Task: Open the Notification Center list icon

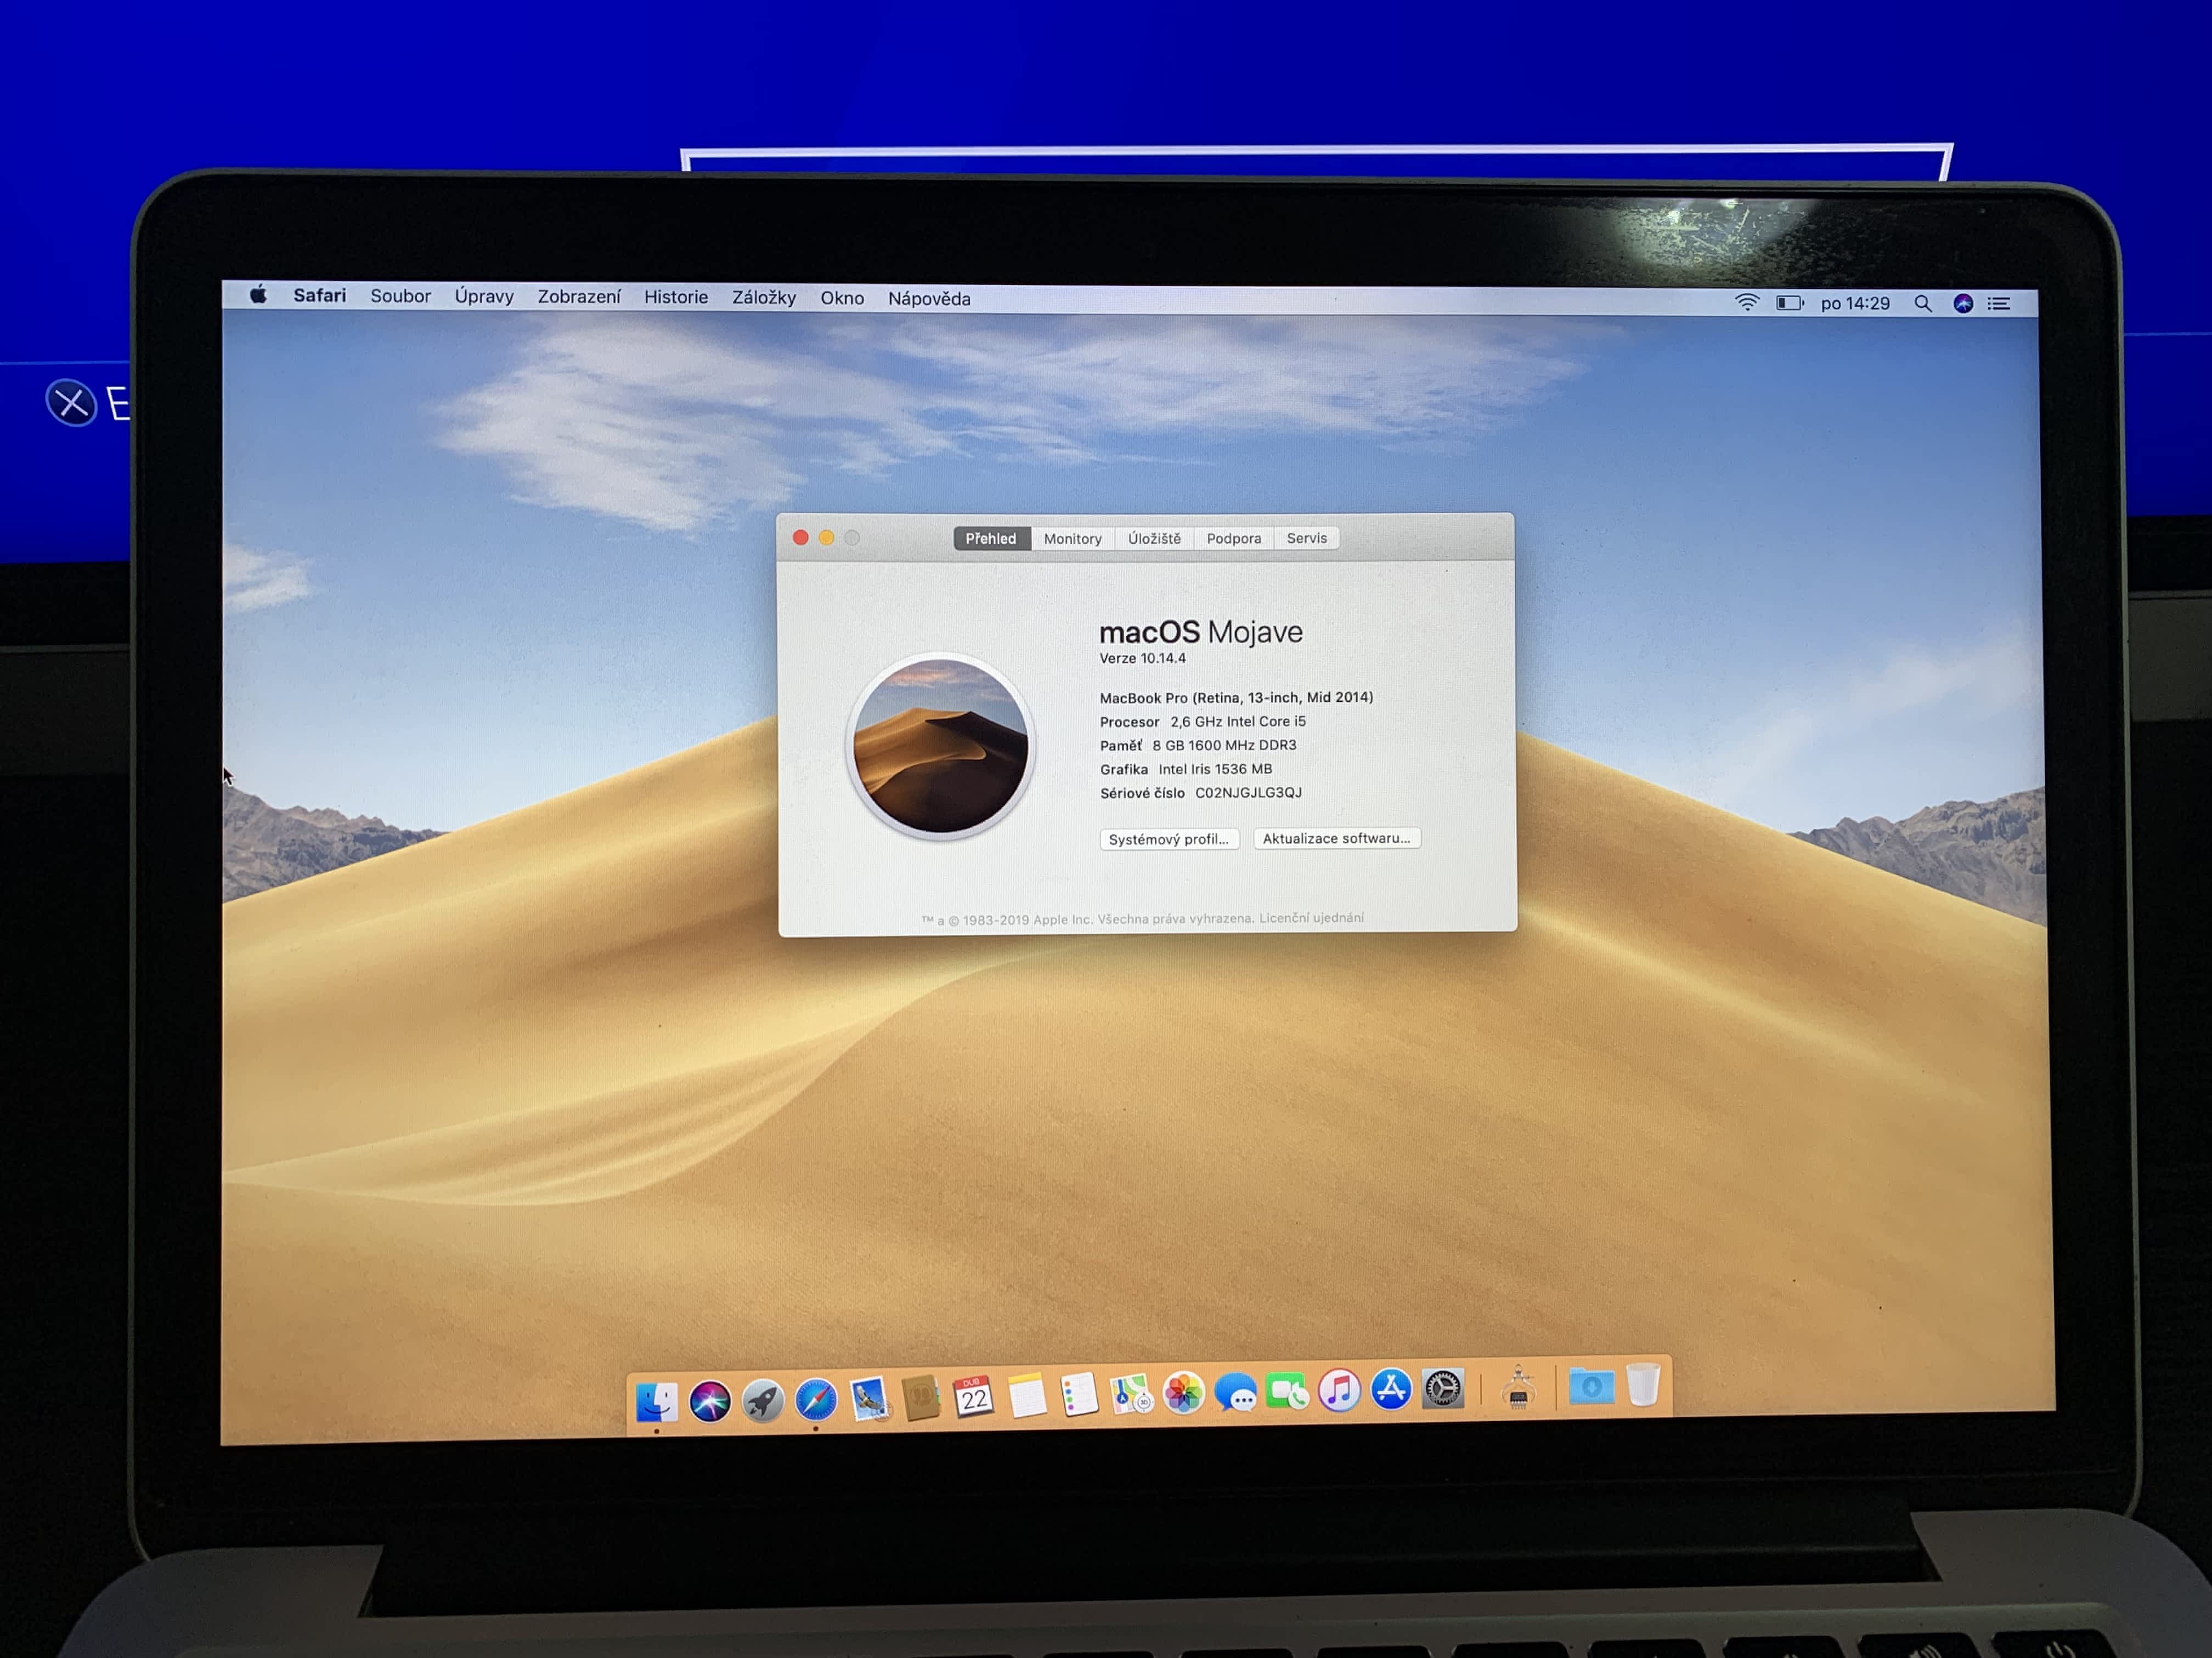Action: [1999, 304]
